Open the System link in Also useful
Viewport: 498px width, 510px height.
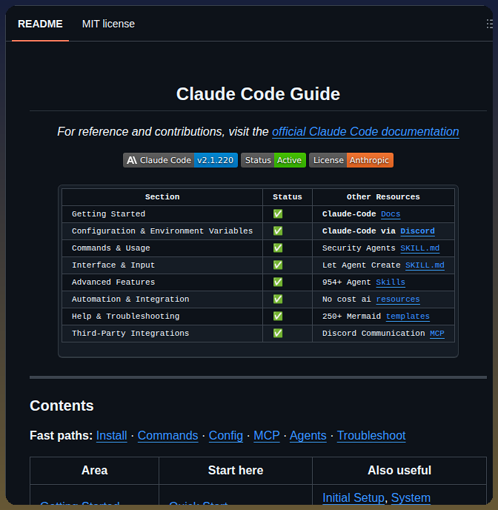[x=411, y=497]
